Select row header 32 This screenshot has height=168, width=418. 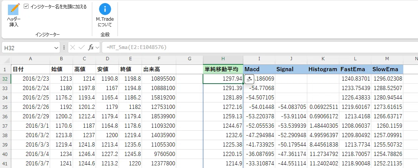point(6,79)
